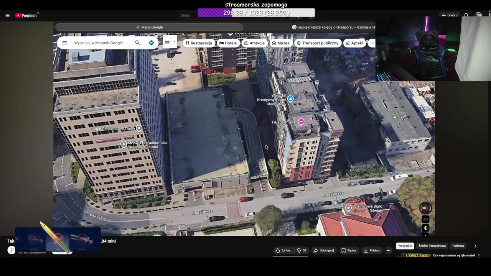Expand the input tools dropdown arrow
The height and width of the screenshot is (276, 491).
pos(174,41)
